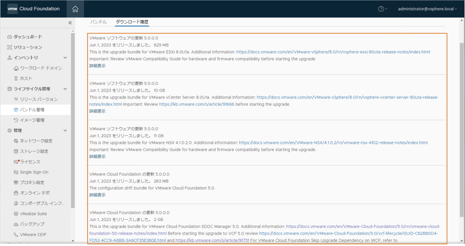The height and width of the screenshot is (246, 465).
Task: Open vCenter Server 80u1a release notes link
Action: [347, 97]
